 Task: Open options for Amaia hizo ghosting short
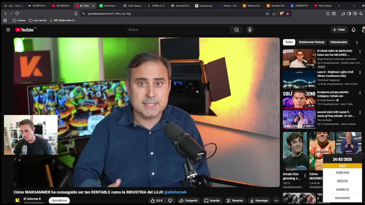click(x=305, y=176)
